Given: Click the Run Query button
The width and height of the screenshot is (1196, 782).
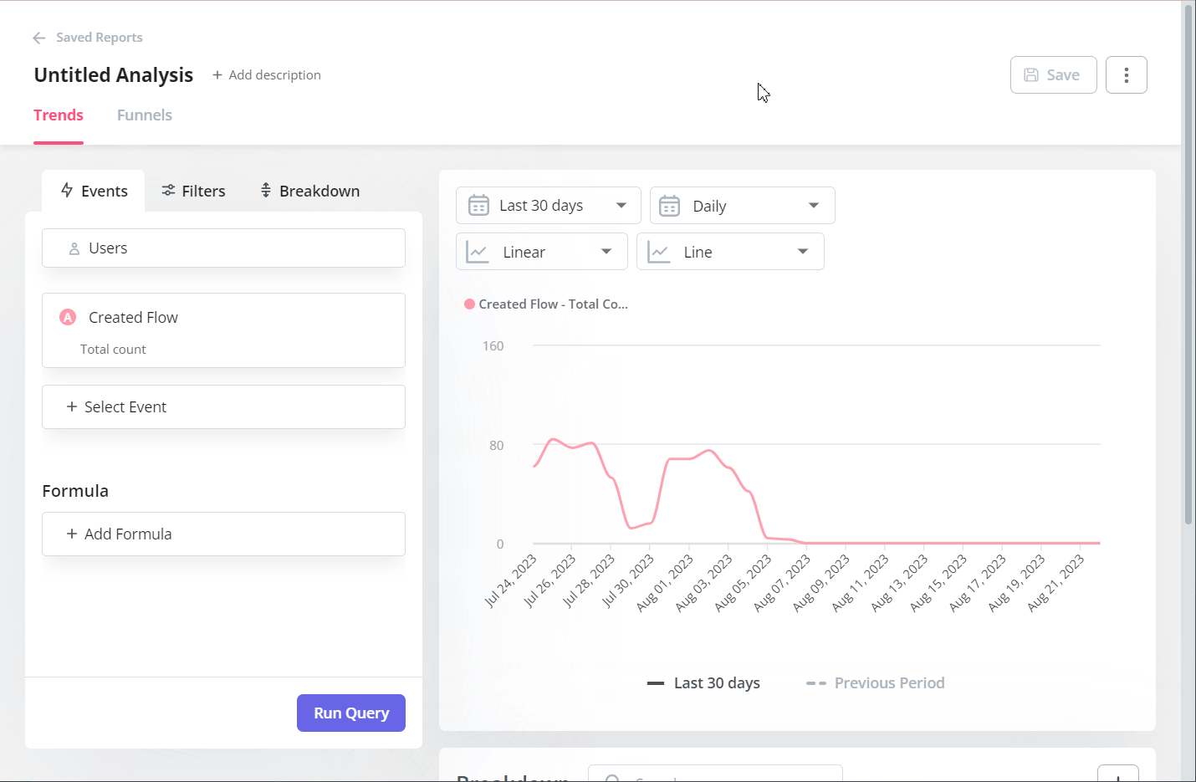Looking at the screenshot, I should [x=350, y=713].
